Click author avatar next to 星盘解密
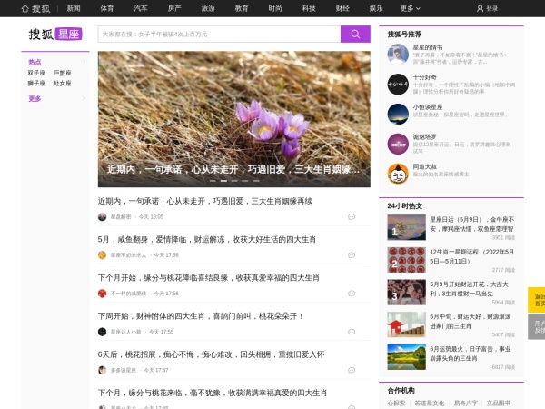Screen dimensions: 545x409 tap(102, 216)
